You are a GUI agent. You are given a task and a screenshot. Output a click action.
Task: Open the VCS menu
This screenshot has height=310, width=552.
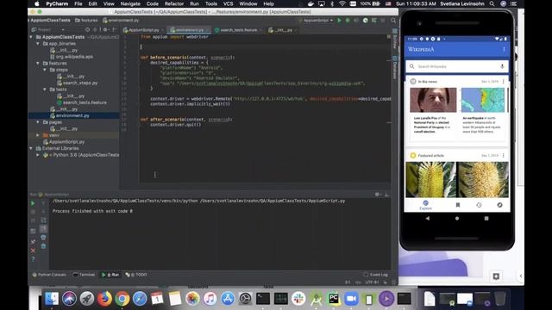pyautogui.click(x=228, y=3)
